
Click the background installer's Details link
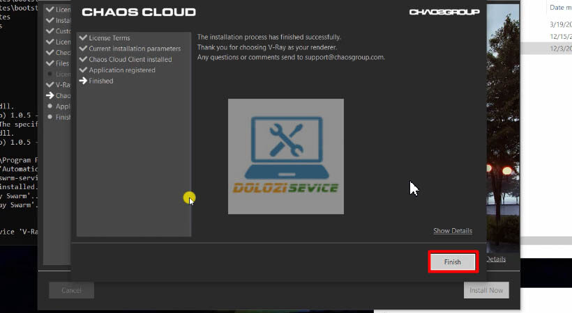pos(495,259)
